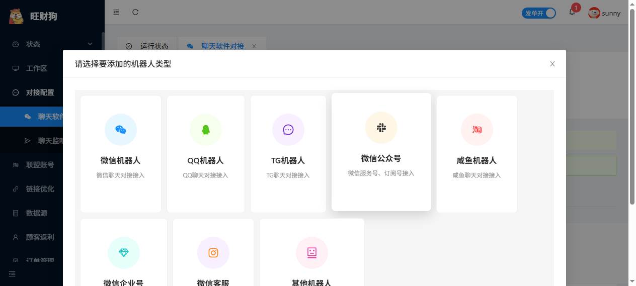The height and width of the screenshot is (286, 636).
Task: Choose the 咸鱼机器人 淘 icon
Action: [x=477, y=130]
